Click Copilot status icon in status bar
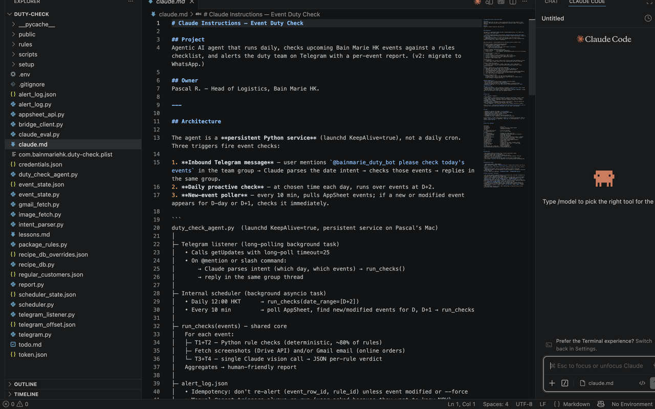The height and width of the screenshot is (409, 655). pyautogui.click(x=601, y=404)
